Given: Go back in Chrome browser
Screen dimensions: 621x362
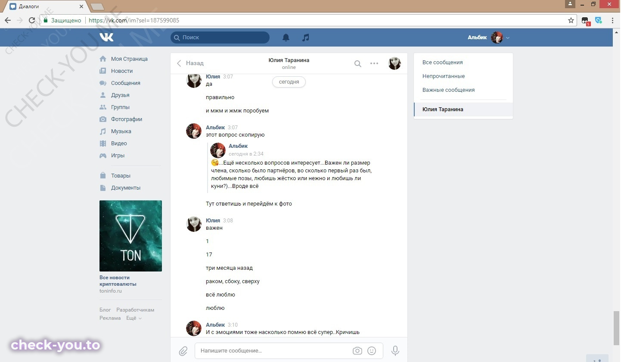Looking at the screenshot, I should coord(7,20).
